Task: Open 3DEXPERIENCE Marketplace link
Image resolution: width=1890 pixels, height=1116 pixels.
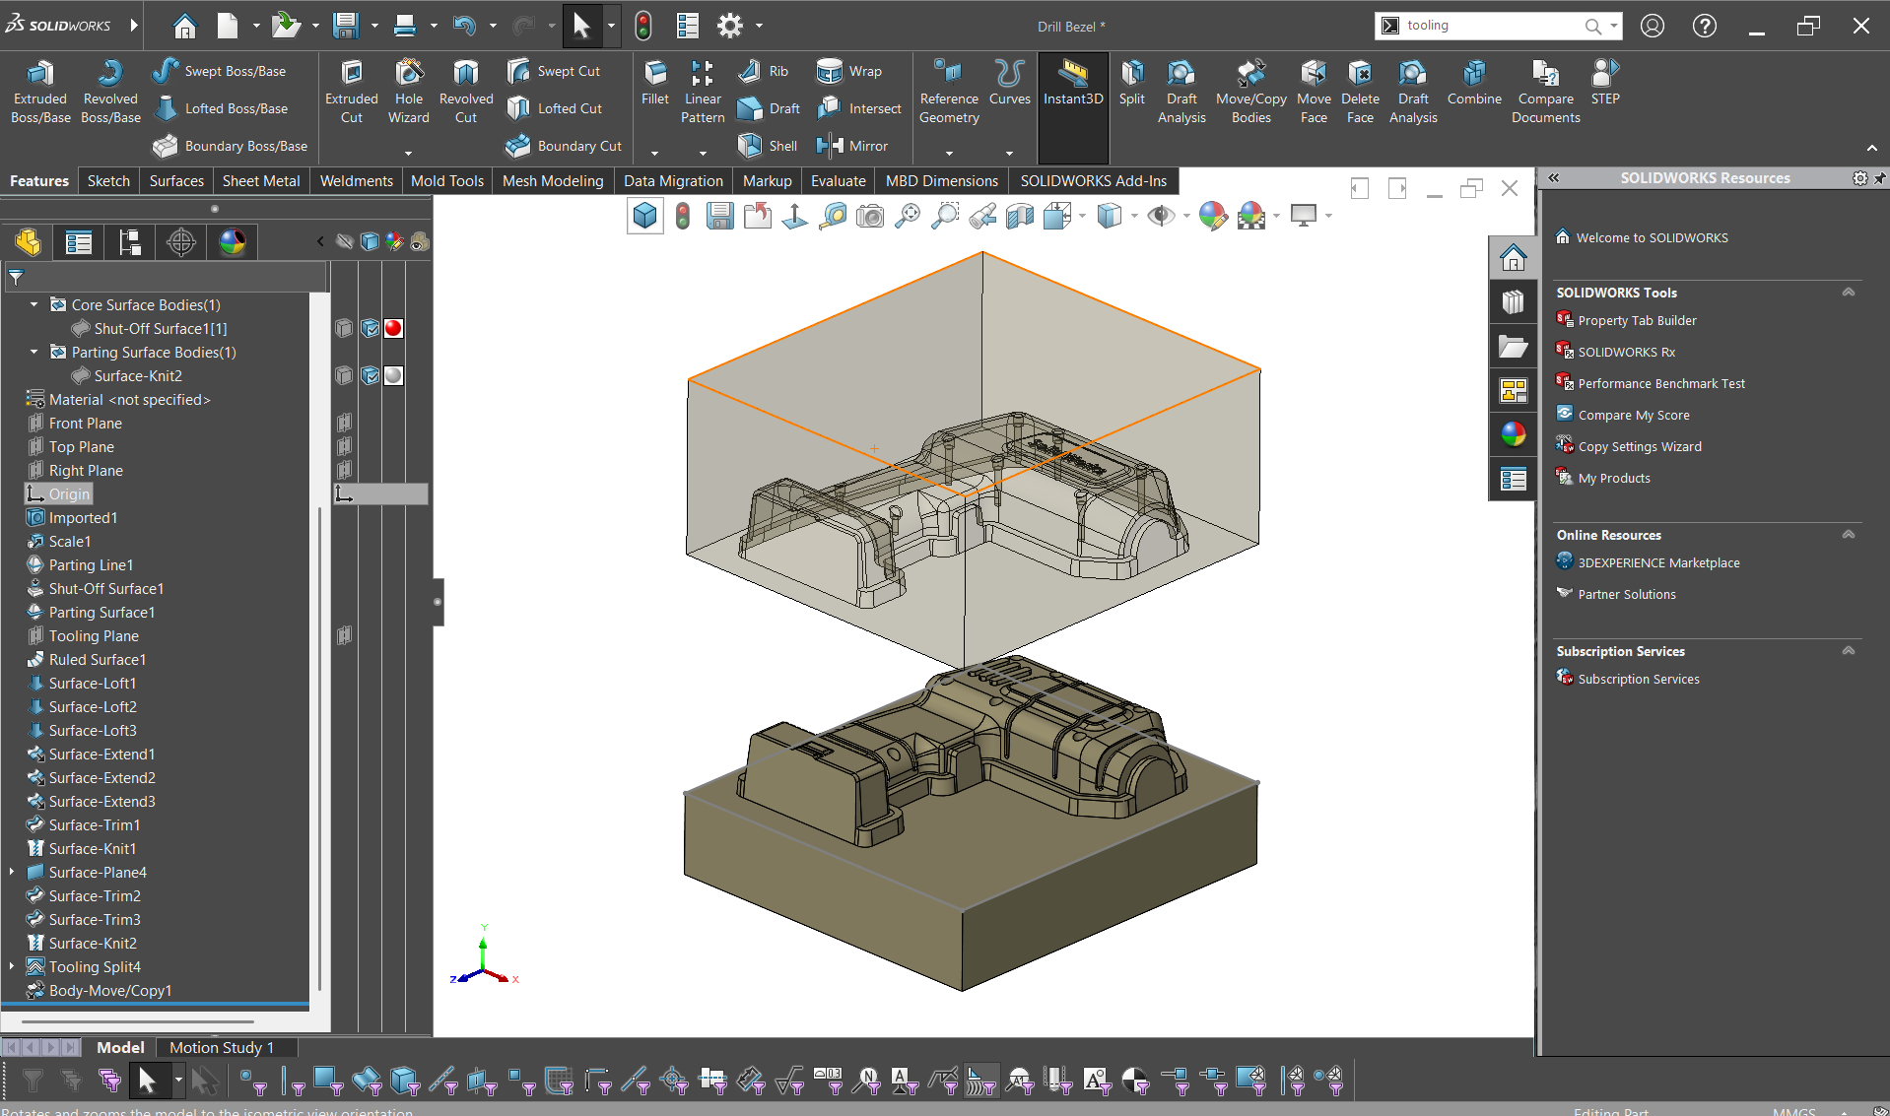Action: tap(1658, 562)
